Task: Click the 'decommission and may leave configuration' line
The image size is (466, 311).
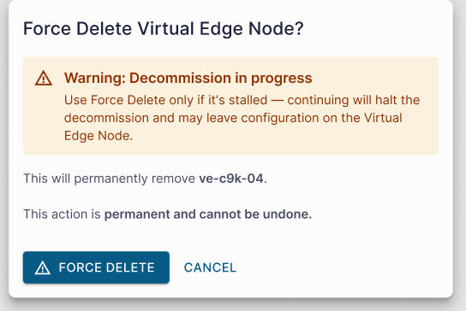Action: click(x=233, y=118)
